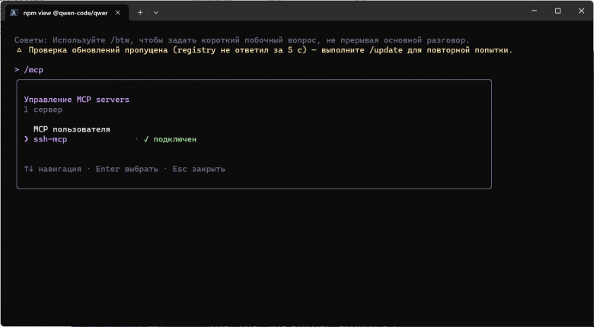Click the 'Советы' tip line about /btw
Image resolution: width=594 pixels, height=327 pixels.
click(241, 40)
